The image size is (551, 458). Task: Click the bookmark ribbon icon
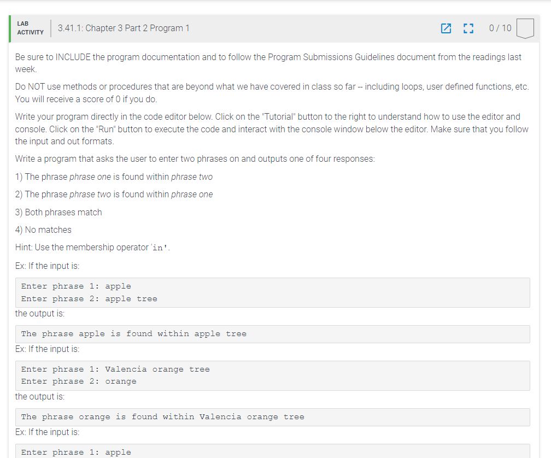(x=525, y=28)
